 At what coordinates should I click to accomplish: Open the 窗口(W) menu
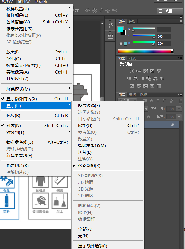point(24,2)
